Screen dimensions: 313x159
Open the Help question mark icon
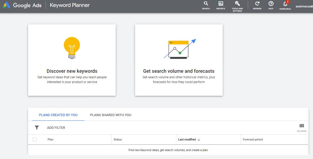(x=271, y=4)
